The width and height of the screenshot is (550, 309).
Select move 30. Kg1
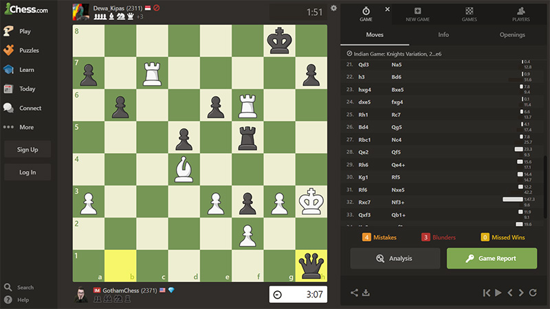[363, 177]
